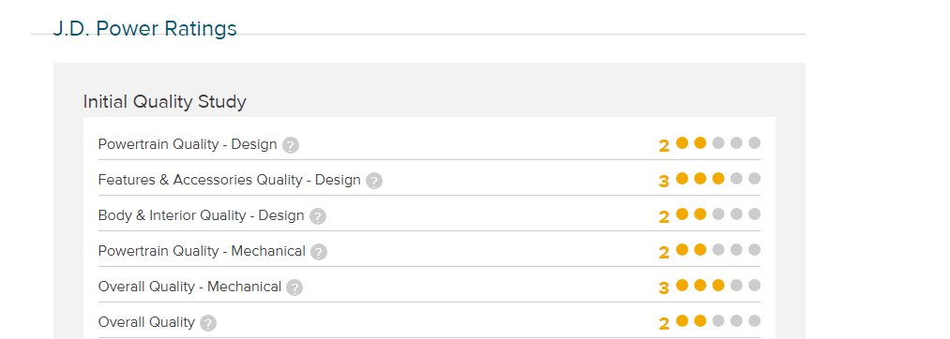Select the Initial Quality Study title
The width and height of the screenshot is (950, 339).
click(165, 102)
